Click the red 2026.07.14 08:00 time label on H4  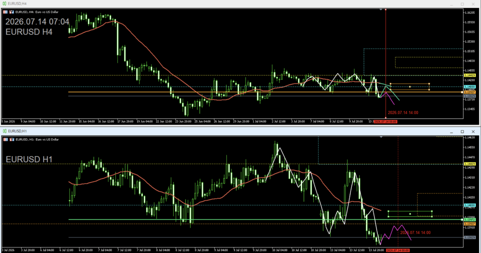pyautogui.click(x=386, y=122)
